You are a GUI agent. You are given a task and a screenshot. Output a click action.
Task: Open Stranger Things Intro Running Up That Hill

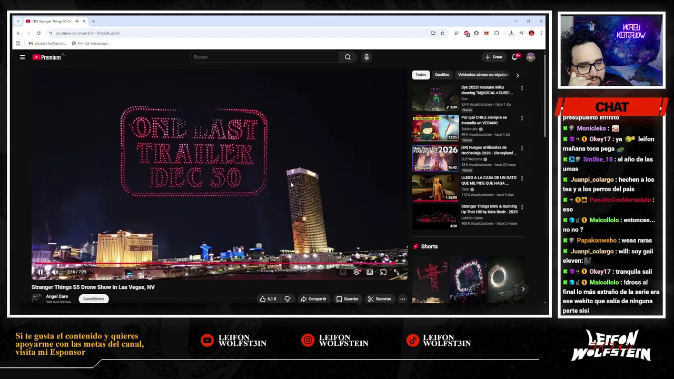(x=435, y=216)
